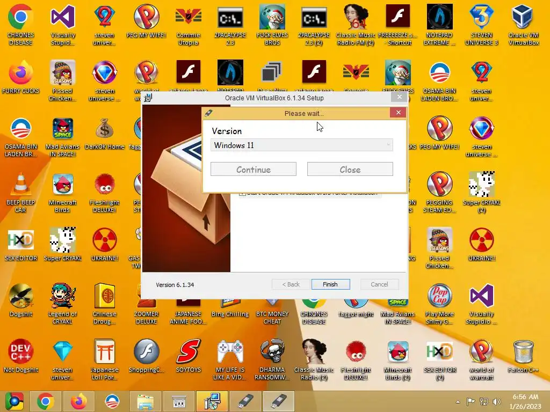Click the Back button in VirtualBox Setup
The image size is (550, 412).
point(291,284)
